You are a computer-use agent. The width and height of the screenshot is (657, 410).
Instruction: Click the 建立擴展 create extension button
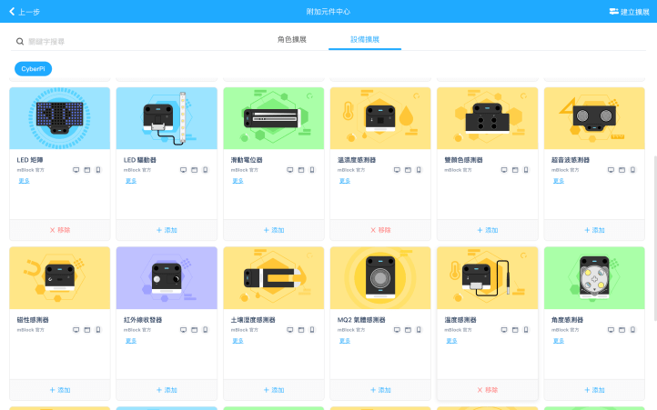(630, 12)
